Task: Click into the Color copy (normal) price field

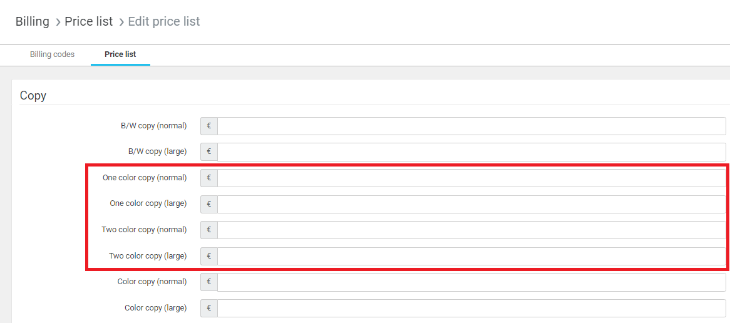Action: click(x=471, y=282)
